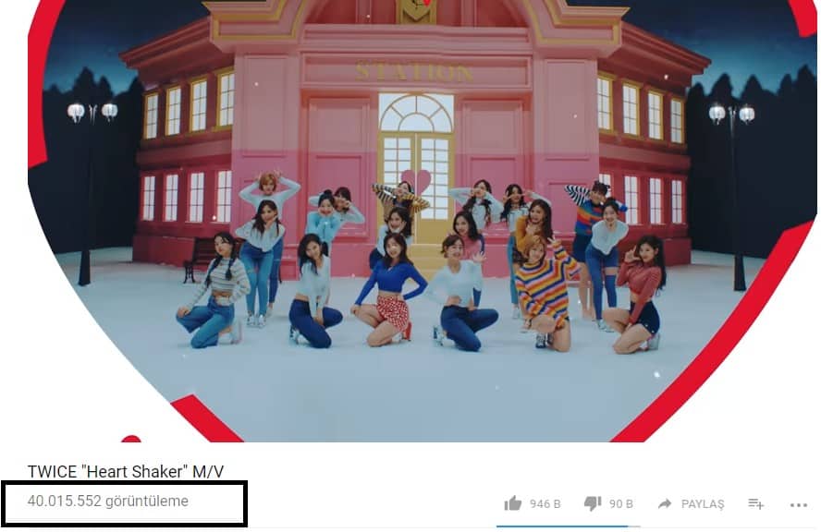Click the thumbs-up like icon

click(x=512, y=503)
